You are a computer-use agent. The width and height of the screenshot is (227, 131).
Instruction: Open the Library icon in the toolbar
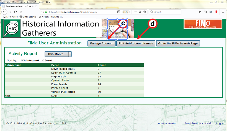click(x=200, y=12)
